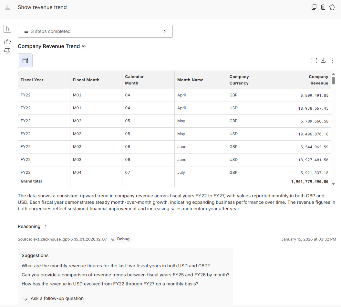Favorite this chat with the star icon

coord(332,7)
